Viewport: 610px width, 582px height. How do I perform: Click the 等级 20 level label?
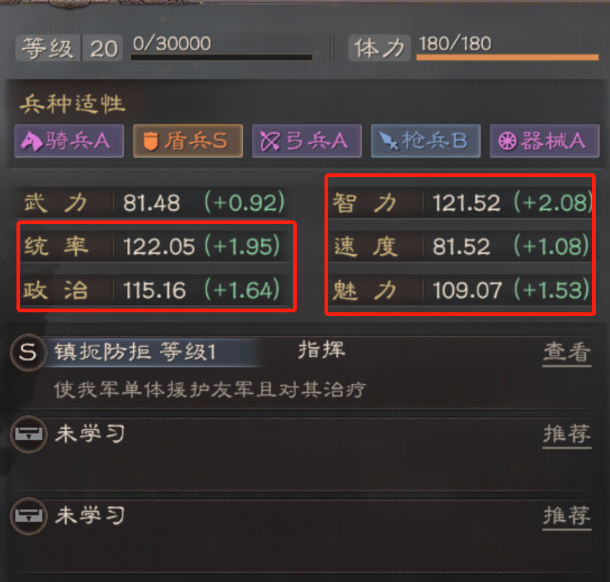pos(70,49)
